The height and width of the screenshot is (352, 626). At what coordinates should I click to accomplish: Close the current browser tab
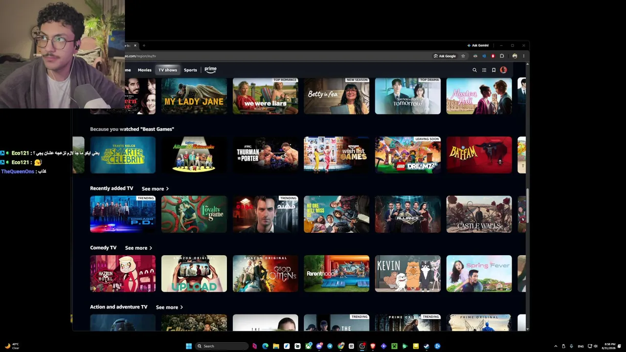pos(135,45)
